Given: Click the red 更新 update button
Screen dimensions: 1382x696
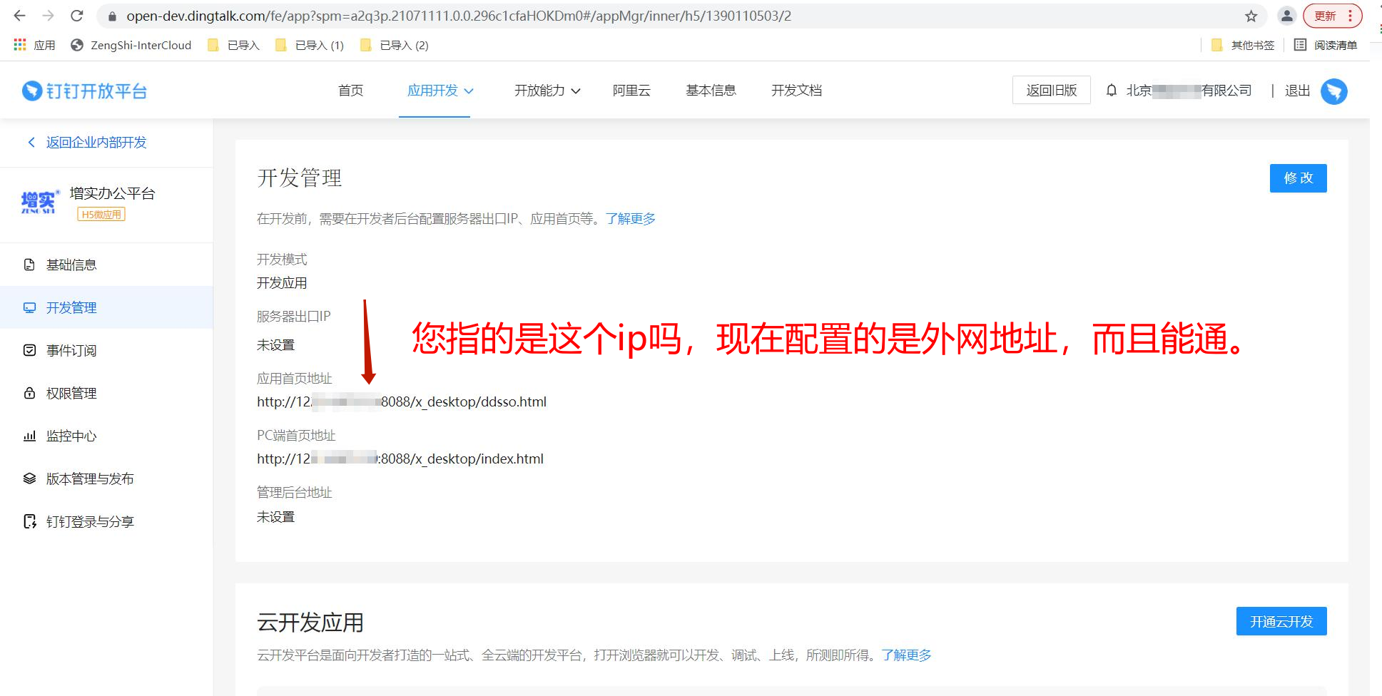Looking at the screenshot, I should coord(1332,16).
